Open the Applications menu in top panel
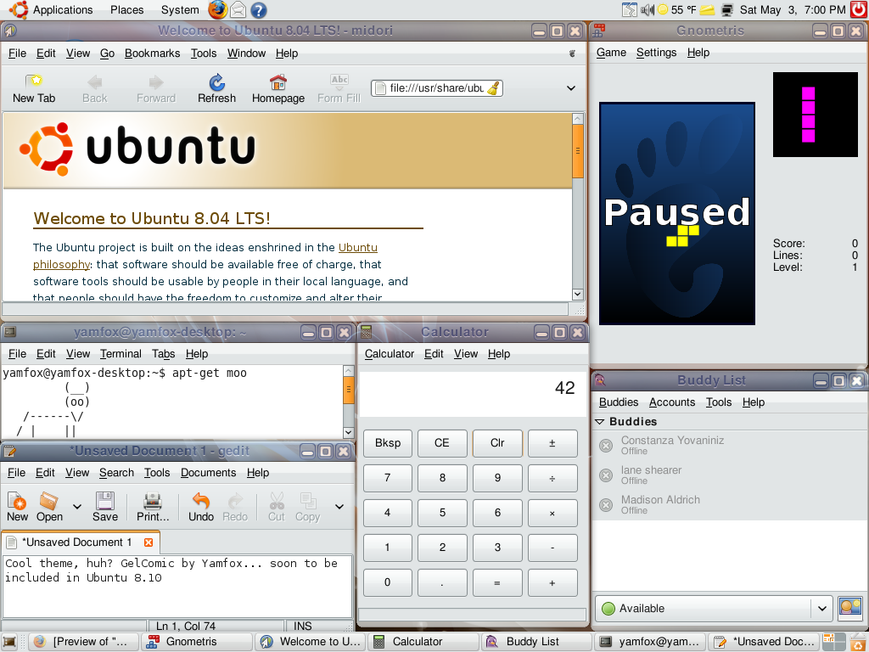The image size is (869, 652). [x=63, y=9]
